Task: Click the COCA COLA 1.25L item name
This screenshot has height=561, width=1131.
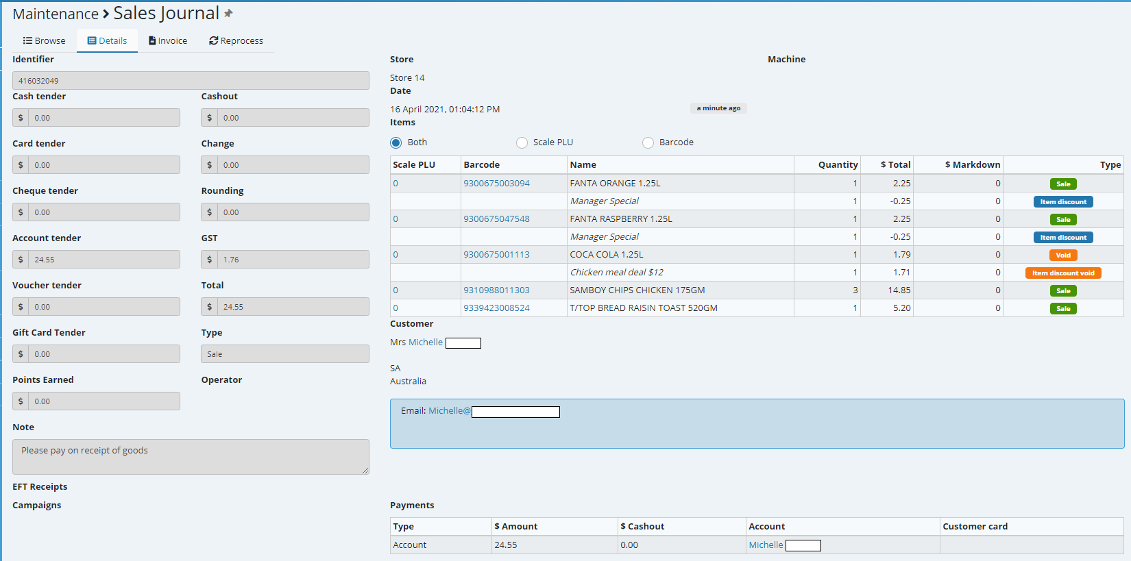Action: [607, 255]
